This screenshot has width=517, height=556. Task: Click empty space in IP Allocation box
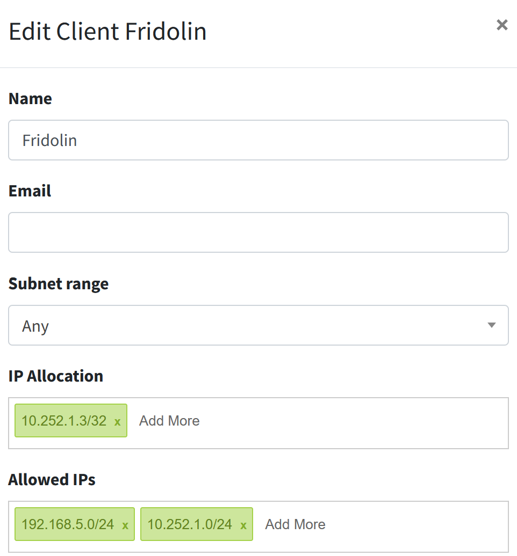[x=355, y=423]
